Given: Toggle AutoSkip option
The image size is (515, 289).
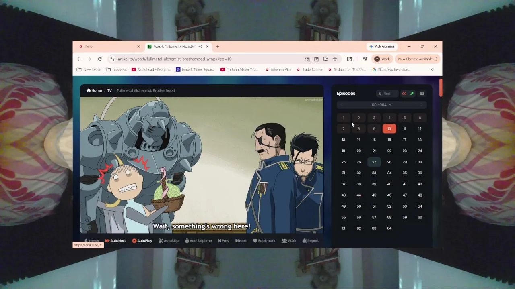Looking at the screenshot, I should (x=168, y=241).
